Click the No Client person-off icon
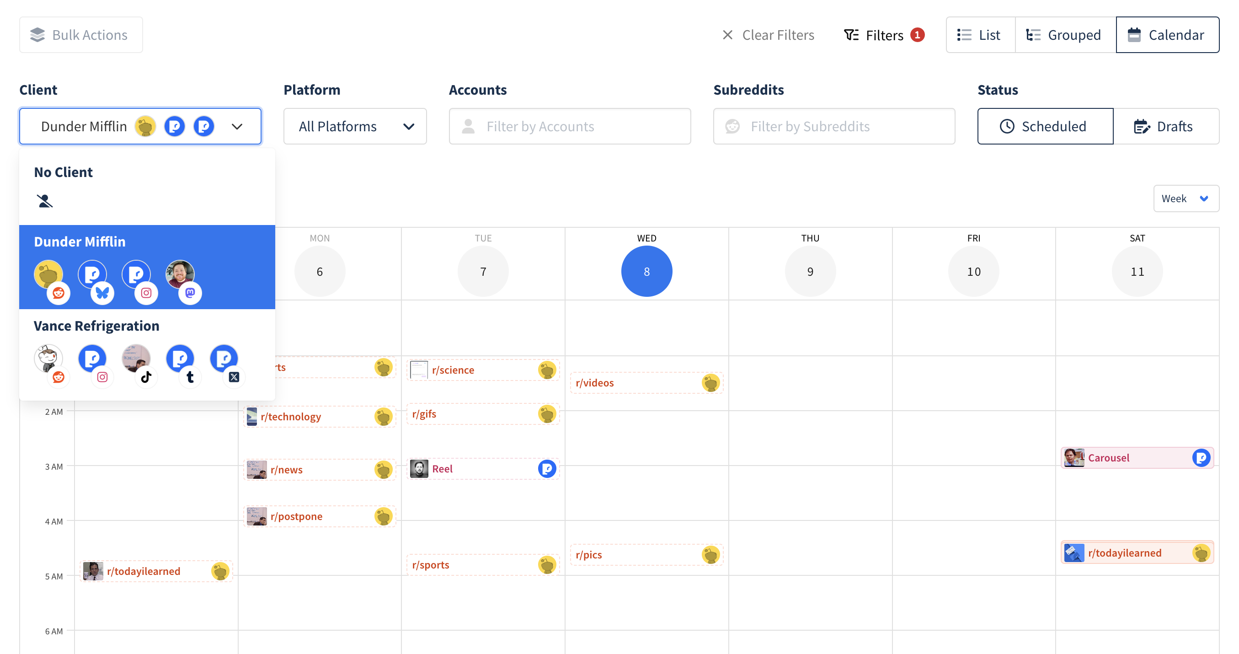 click(x=45, y=201)
